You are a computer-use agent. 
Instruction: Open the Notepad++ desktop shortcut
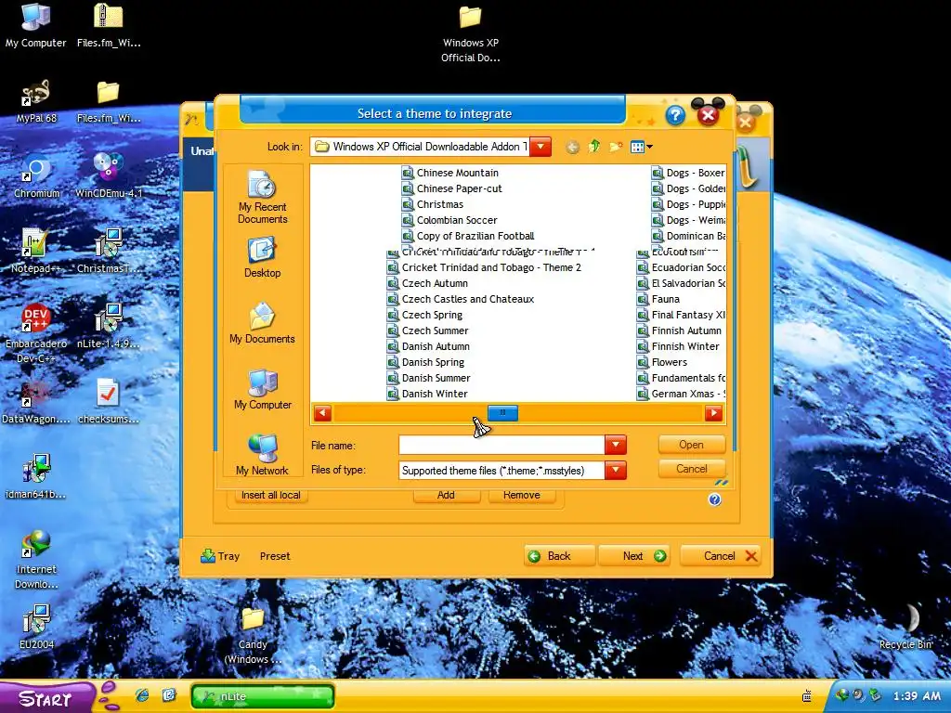coord(36,251)
